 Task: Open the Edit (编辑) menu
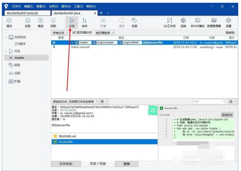(x=28, y=6)
